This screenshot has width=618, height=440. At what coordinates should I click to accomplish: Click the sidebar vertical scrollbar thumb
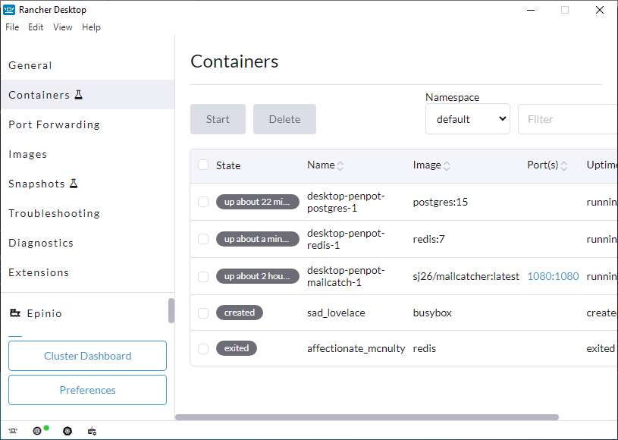tap(171, 311)
